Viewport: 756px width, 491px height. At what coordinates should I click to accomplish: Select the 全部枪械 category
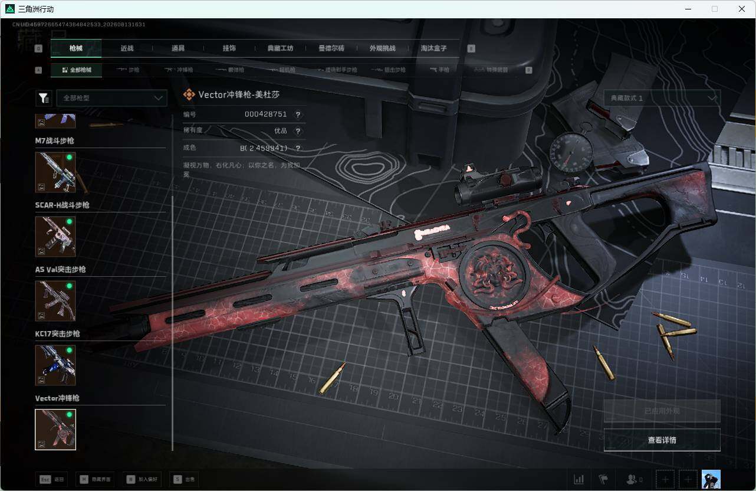point(76,70)
